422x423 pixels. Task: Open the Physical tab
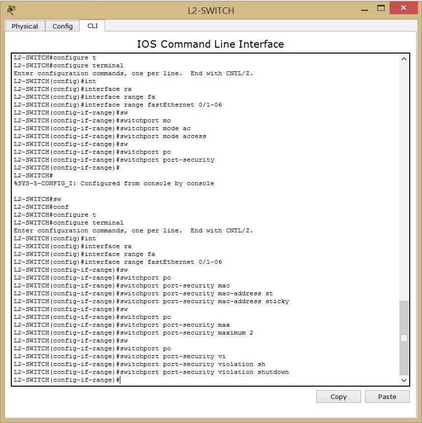25,26
